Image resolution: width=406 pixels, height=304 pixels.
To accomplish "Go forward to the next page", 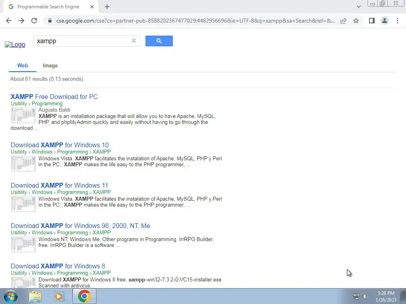I will click(21, 21).
